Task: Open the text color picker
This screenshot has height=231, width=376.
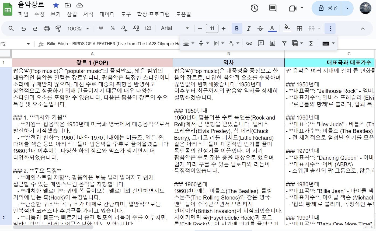Action: (272, 29)
